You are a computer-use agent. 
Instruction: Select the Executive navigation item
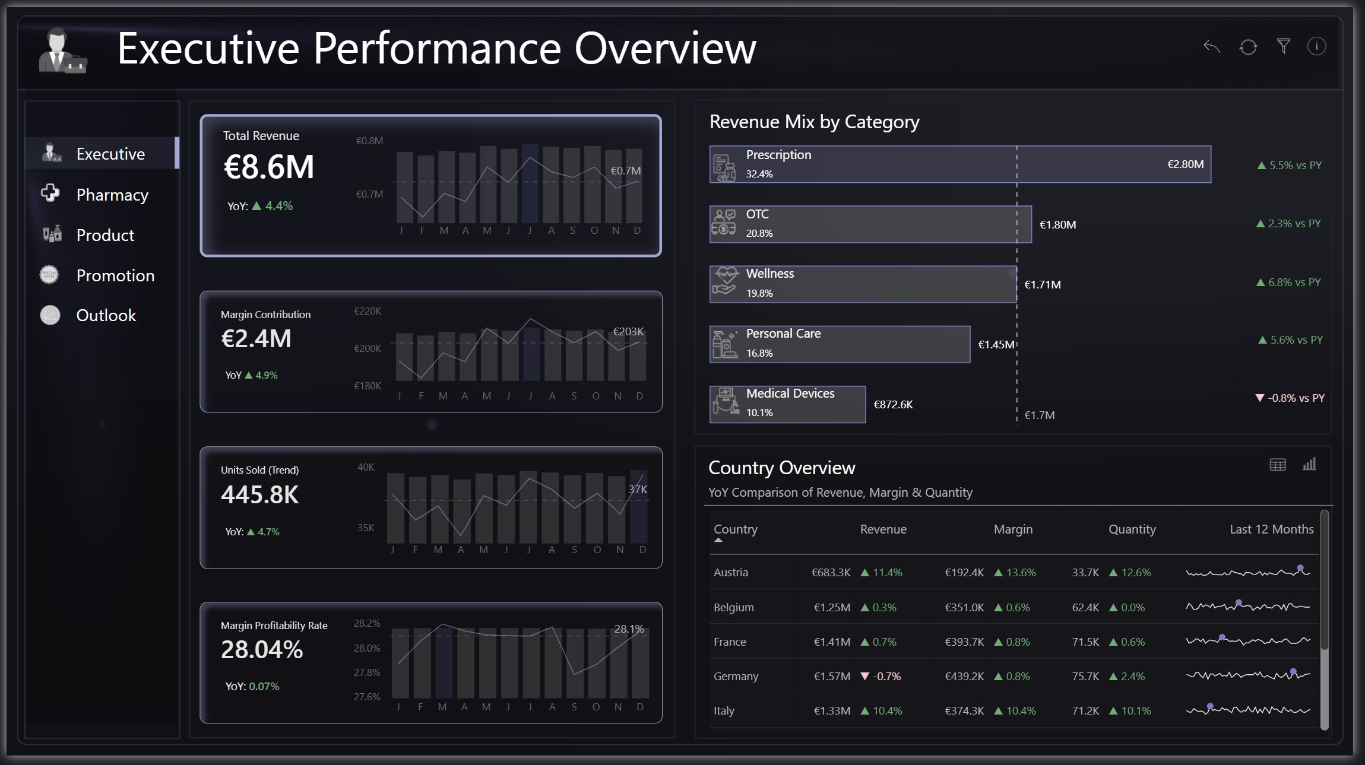[x=110, y=154]
